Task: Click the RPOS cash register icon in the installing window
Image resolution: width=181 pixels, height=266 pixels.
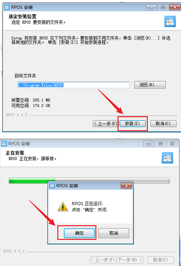Action: click(167, 158)
